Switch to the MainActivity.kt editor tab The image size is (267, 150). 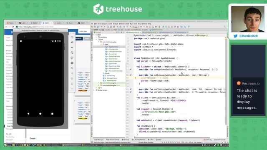click(181, 32)
